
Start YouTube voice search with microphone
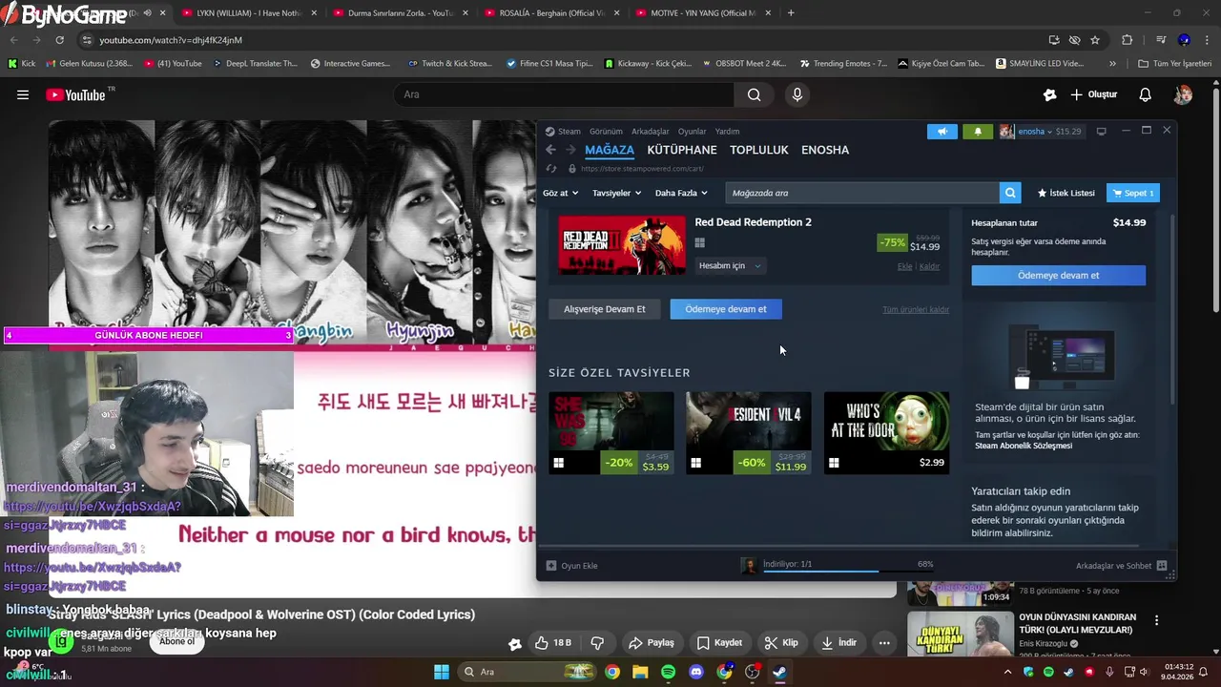797,94
